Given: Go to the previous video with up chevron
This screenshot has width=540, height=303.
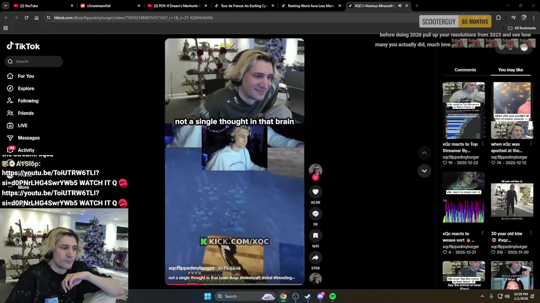Looking at the screenshot, I should tap(424, 153).
